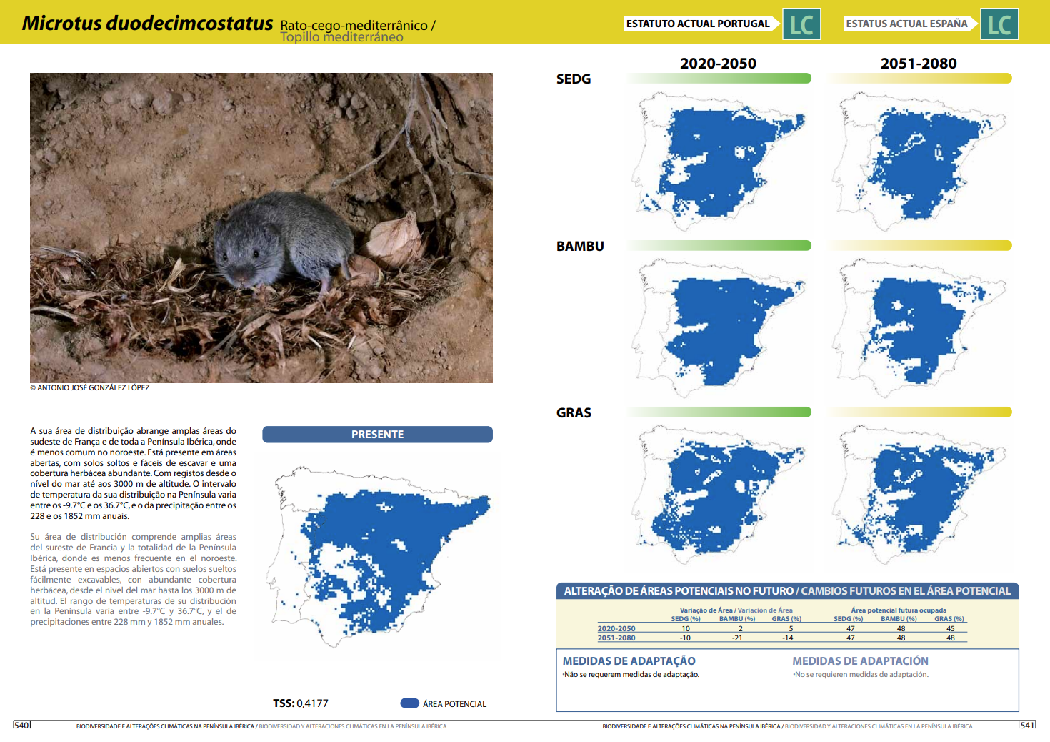This screenshot has height=742, width=1050.
Task: Click the España LC status badge
Action: pos(999,24)
